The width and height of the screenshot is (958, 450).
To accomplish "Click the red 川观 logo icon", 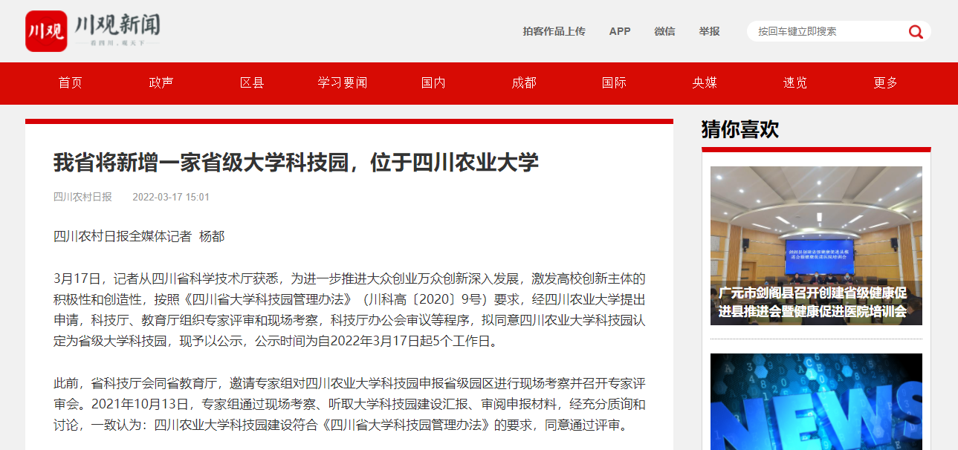I will (x=46, y=31).
